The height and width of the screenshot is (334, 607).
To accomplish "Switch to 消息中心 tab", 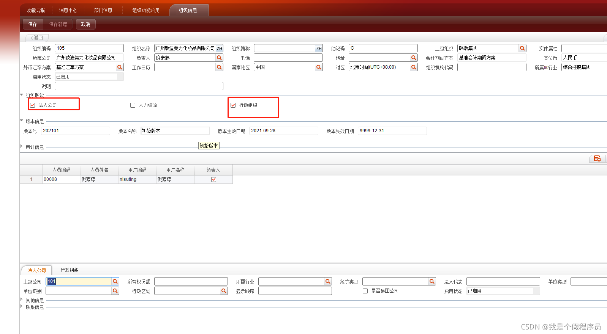I will (x=68, y=10).
